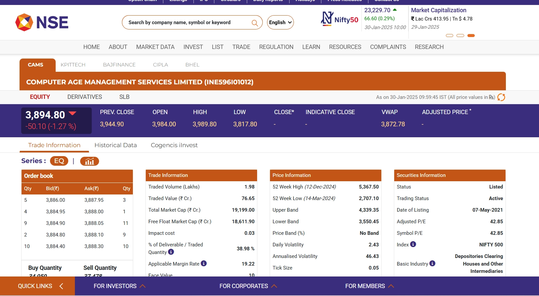
Task: Collapse the Quick Links panel
Action: 61,286
